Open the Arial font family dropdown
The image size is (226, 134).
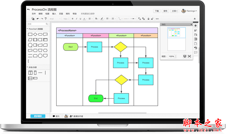pyautogui.click(x=55, y=19)
